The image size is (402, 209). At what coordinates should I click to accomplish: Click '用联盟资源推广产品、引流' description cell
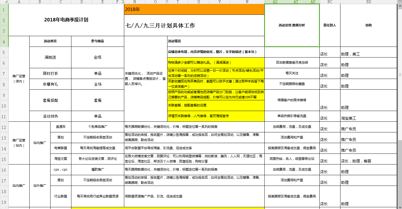tap(194, 196)
